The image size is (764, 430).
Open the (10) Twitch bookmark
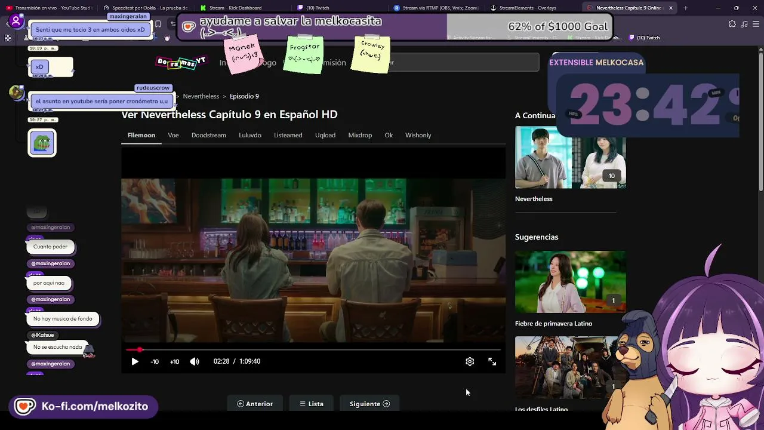pos(645,38)
